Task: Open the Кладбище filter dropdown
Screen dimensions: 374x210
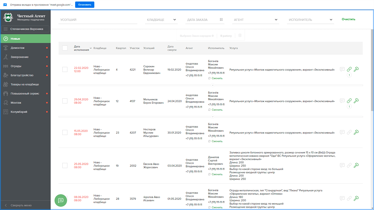Action: pos(161,20)
